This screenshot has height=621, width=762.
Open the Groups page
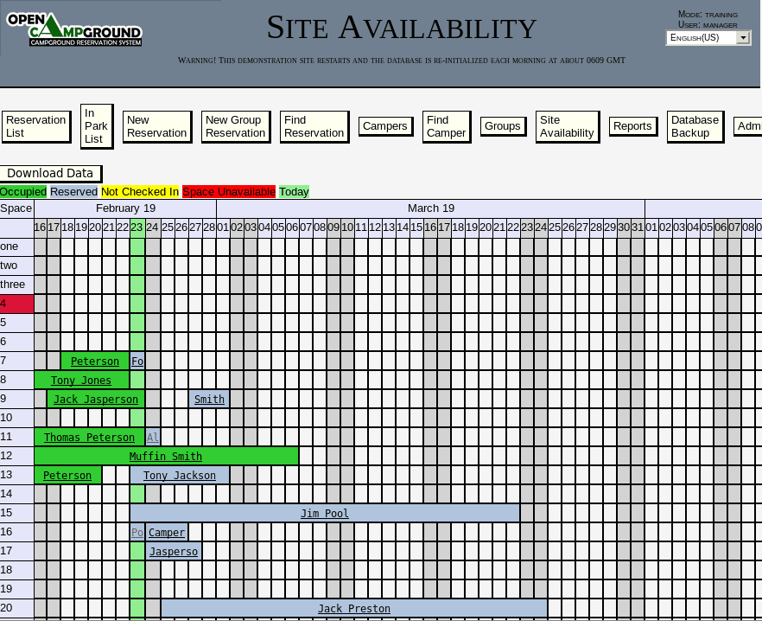[x=503, y=126]
